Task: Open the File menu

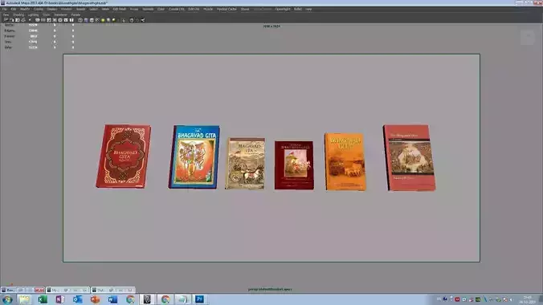Action: (x=5, y=10)
